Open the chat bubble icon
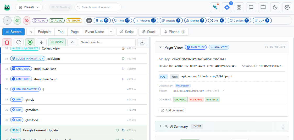Screen dimensions: 294x140 [x=251, y=7]
